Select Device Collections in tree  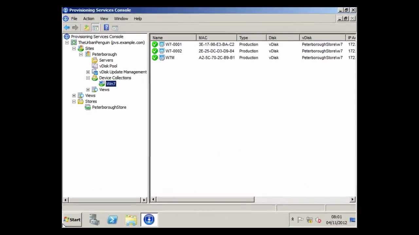pos(115,78)
